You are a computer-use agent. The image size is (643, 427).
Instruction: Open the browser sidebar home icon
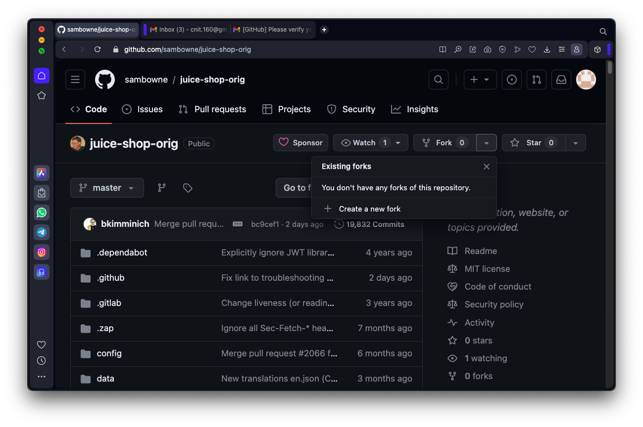42,76
